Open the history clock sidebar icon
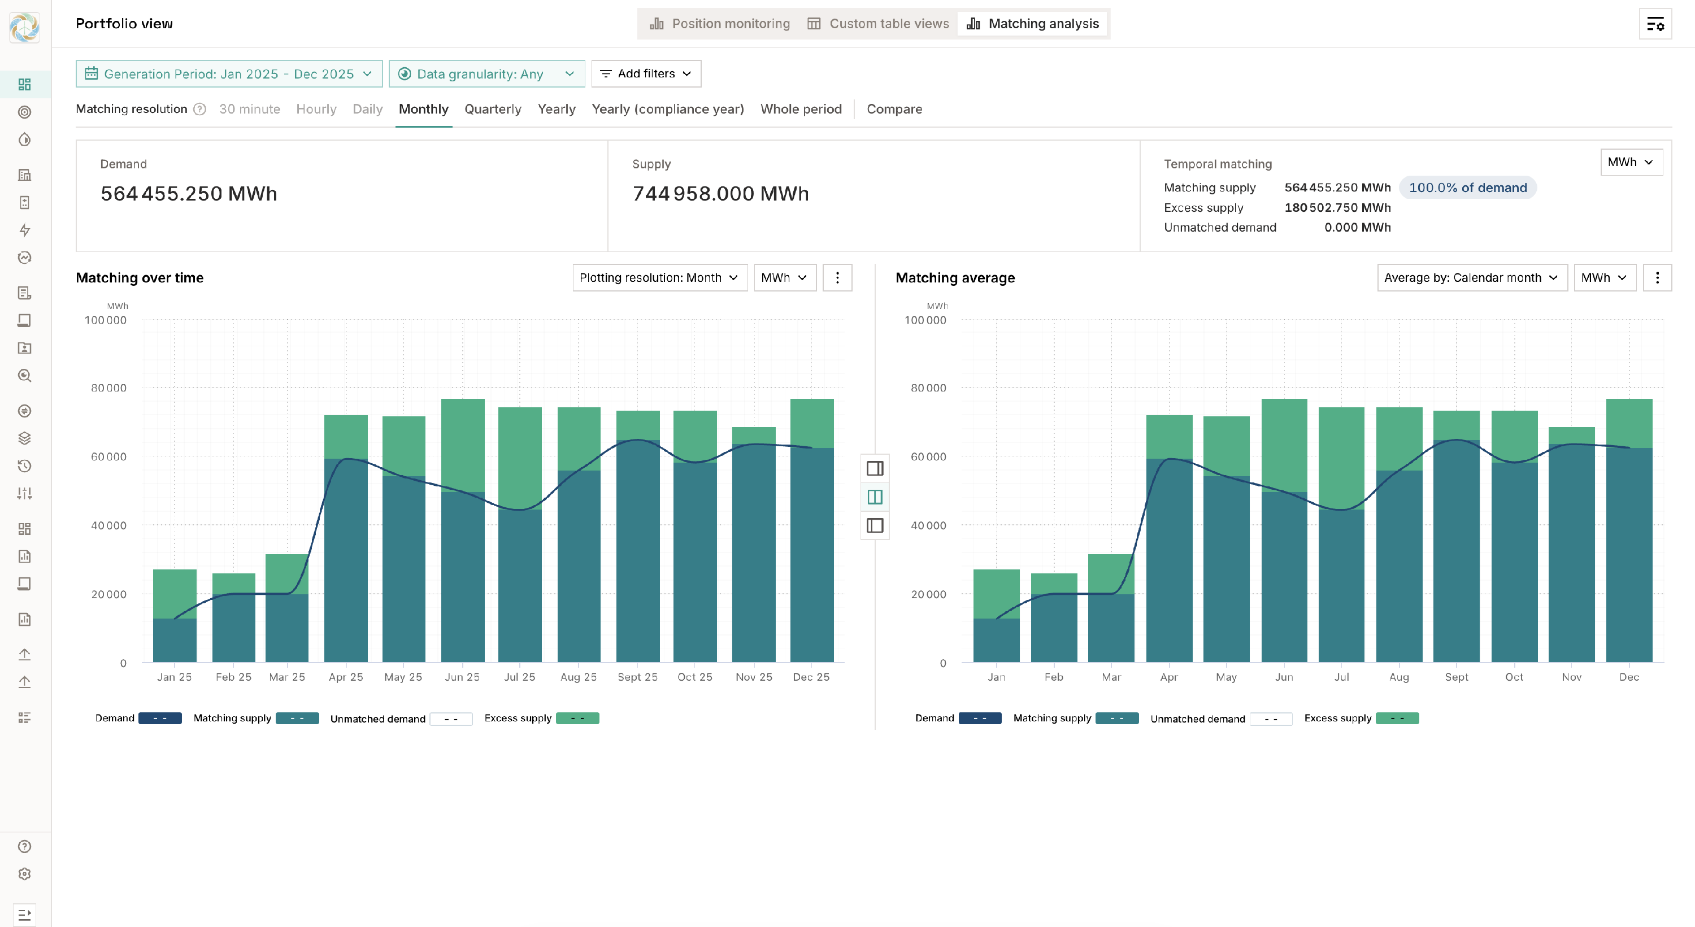 point(24,466)
